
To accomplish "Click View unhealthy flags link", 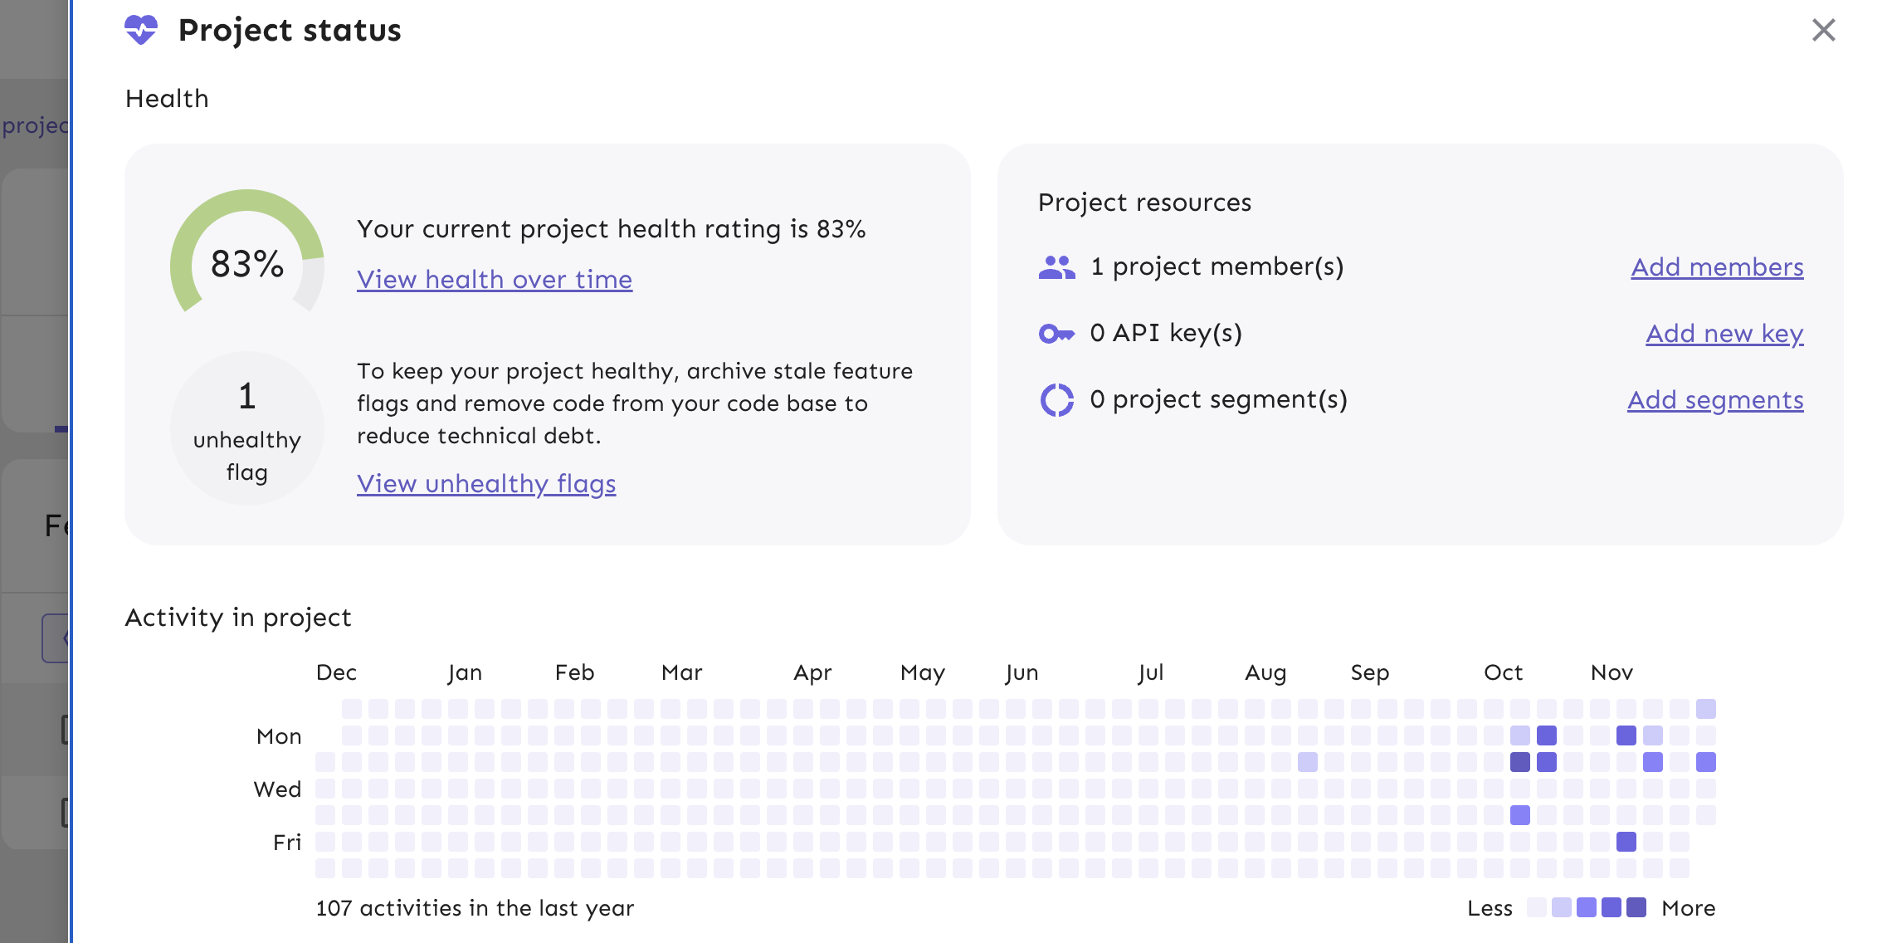I will (486, 481).
